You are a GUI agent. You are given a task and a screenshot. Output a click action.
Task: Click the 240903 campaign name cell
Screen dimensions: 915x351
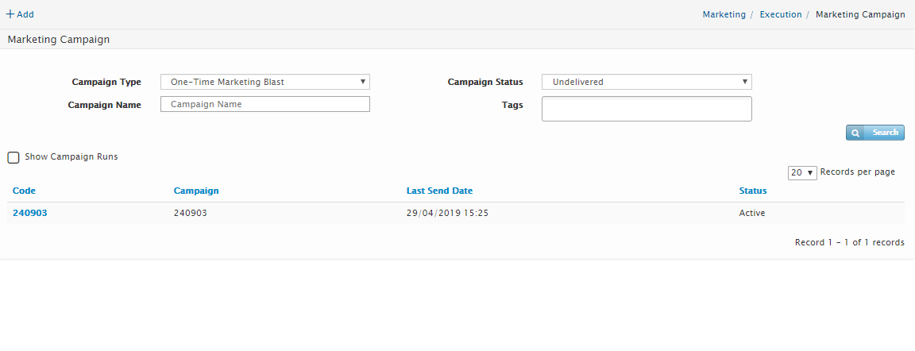point(191,213)
